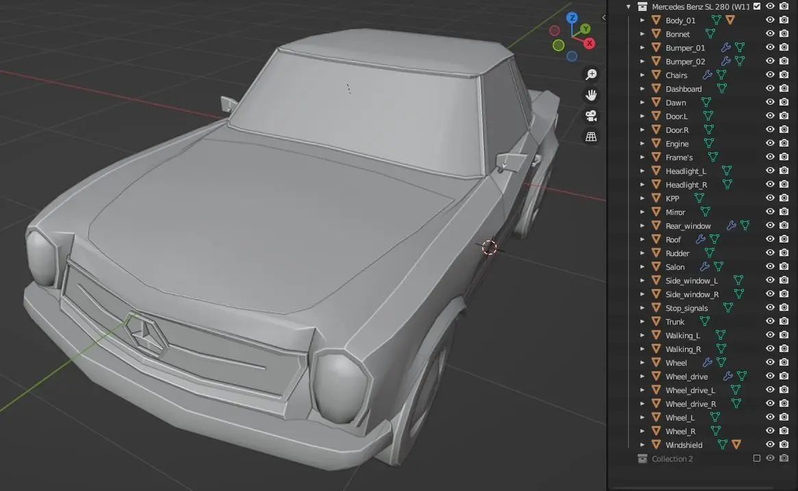The height and width of the screenshot is (491, 798).
Task: Switch perspective/orthographic with grid icon
Action: pyautogui.click(x=591, y=137)
